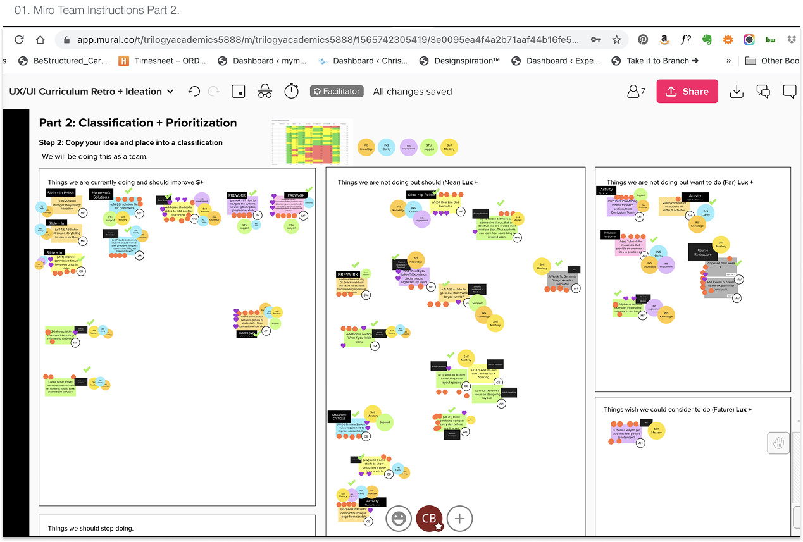
Task: Open the Dashboard ‹ Expe... bookmark
Action: pos(556,61)
